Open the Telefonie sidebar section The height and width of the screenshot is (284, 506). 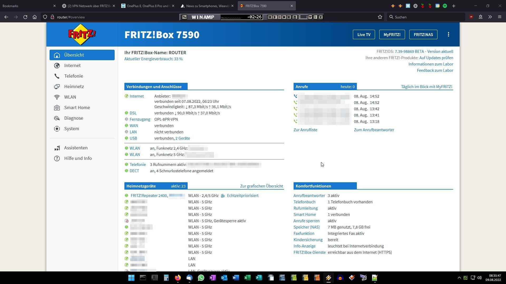coord(73,76)
